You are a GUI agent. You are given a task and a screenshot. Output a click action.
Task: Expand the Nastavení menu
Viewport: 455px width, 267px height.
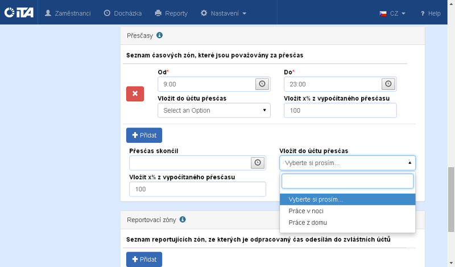pyautogui.click(x=224, y=13)
